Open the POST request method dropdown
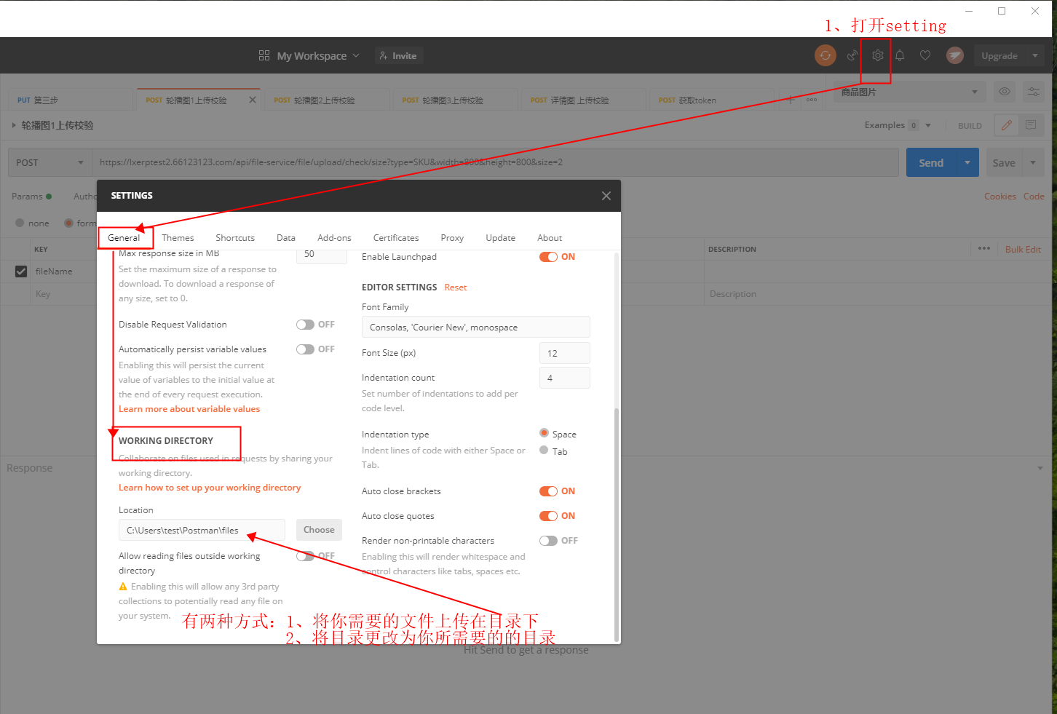1057x714 pixels. click(x=48, y=162)
